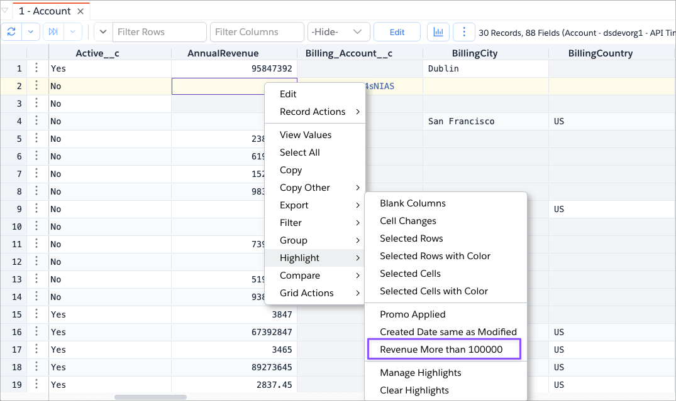The width and height of the screenshot is (676, 401).
Task: Open the row 15 actions kebab
Action: (x=37, y=314)
